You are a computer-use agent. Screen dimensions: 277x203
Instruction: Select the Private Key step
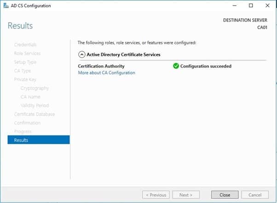pyautogui.click(x=25, y=79)
